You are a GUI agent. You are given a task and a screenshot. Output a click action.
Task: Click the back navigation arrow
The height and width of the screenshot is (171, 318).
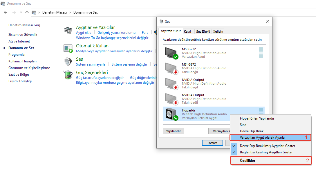point(6,12)
